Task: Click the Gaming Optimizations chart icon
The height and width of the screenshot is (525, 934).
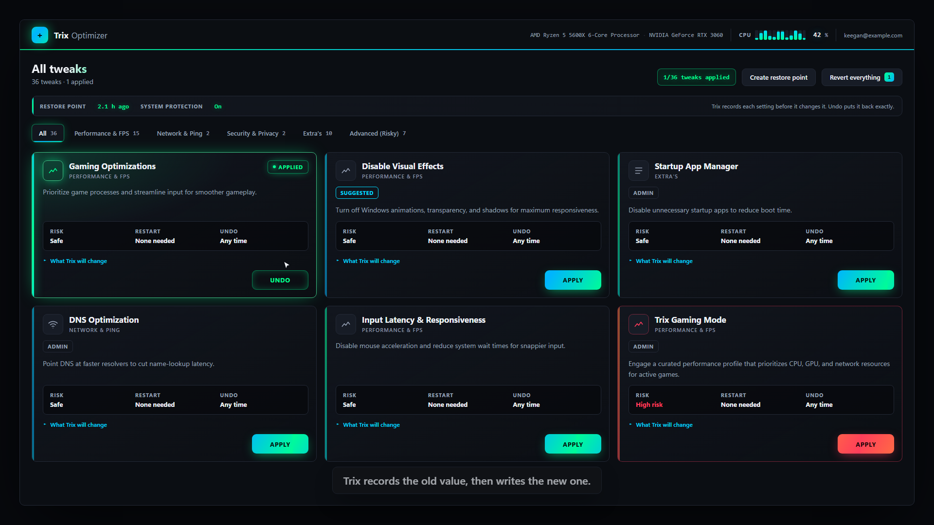Action: click(53, 171)
